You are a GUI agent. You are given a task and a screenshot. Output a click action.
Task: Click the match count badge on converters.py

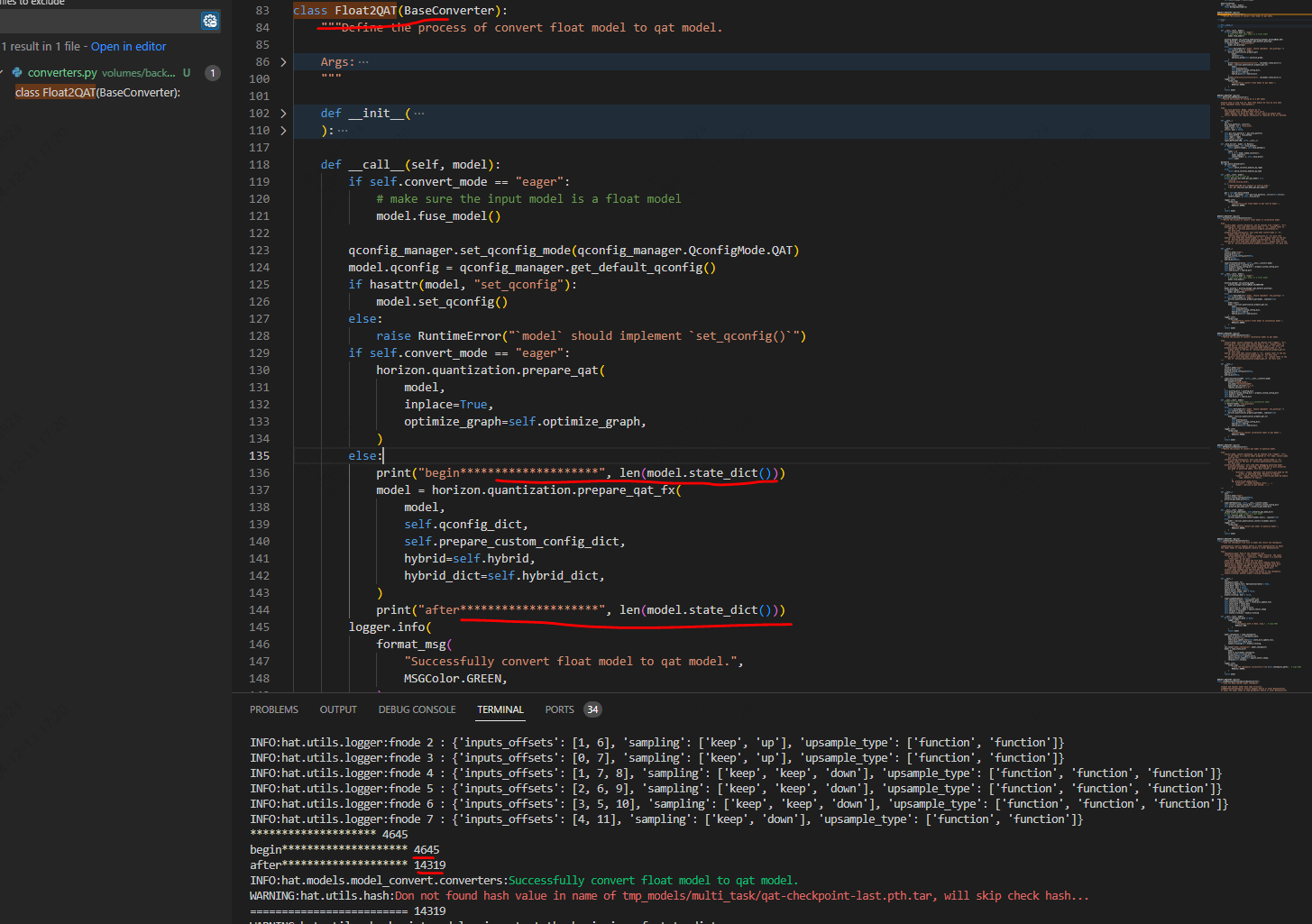[213, 73]
